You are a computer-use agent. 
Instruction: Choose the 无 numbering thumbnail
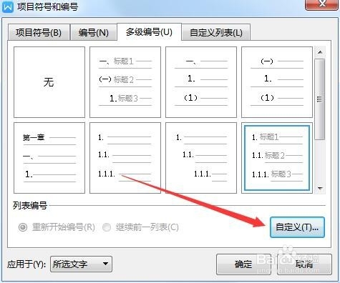point(49,82)
